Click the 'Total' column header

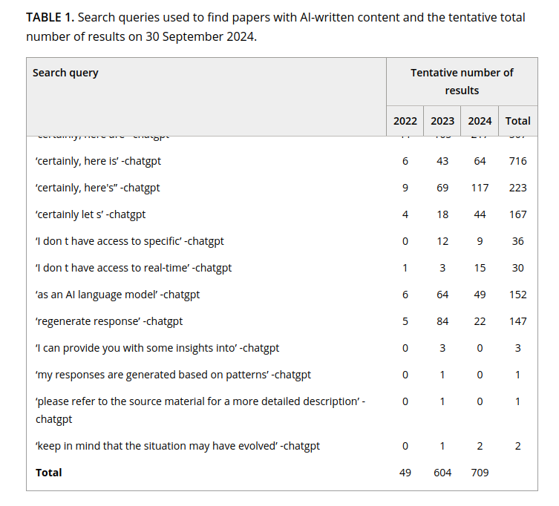point(518,121)
